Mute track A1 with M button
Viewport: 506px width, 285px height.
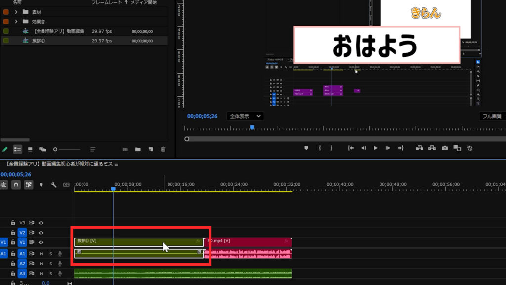click(x=42, y=254)
